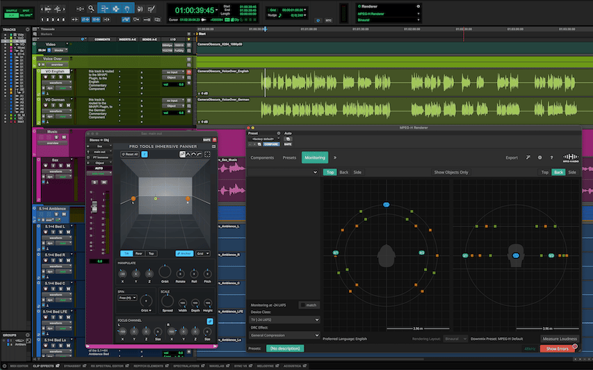Record-enable the VO English track
593x370 pixels.
[45, 77]
